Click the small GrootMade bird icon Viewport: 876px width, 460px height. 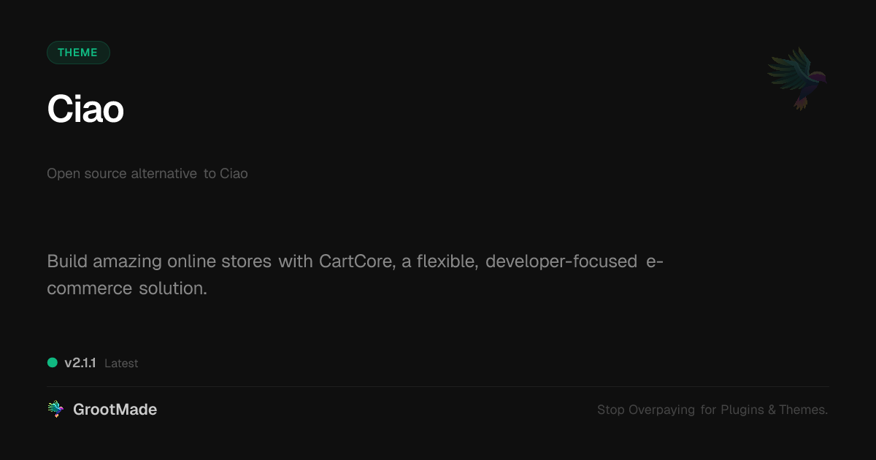click(55, 410)
